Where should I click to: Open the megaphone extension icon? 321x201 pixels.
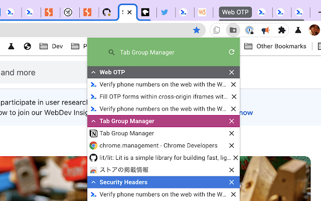(265, 30)
